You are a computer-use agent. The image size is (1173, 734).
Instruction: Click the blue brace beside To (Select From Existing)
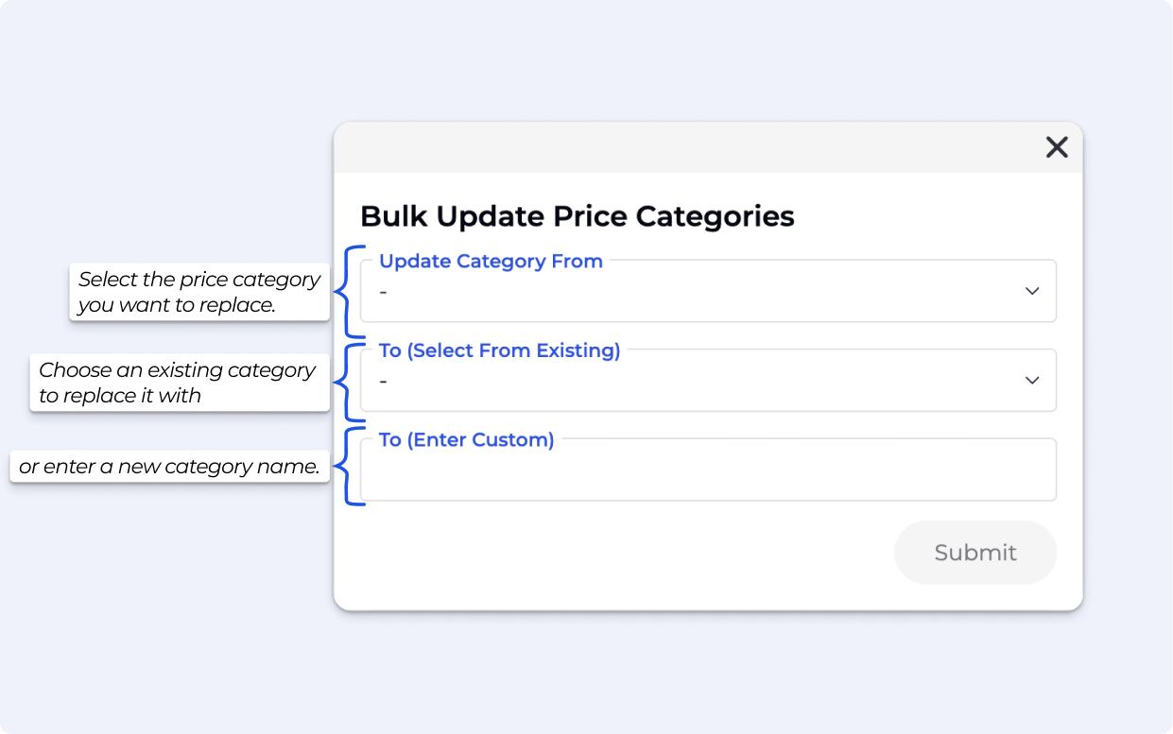(x=349, y=381)
